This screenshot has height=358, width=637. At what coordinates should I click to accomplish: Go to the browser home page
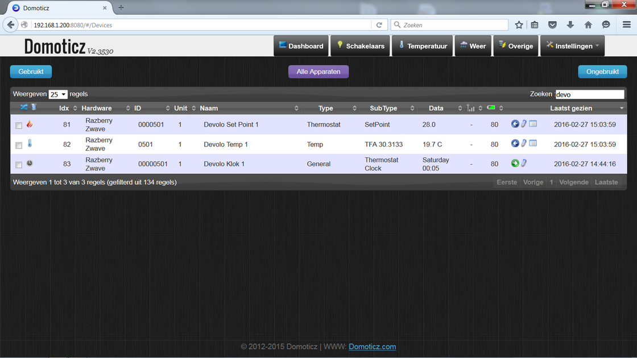(x=588, y=25)
